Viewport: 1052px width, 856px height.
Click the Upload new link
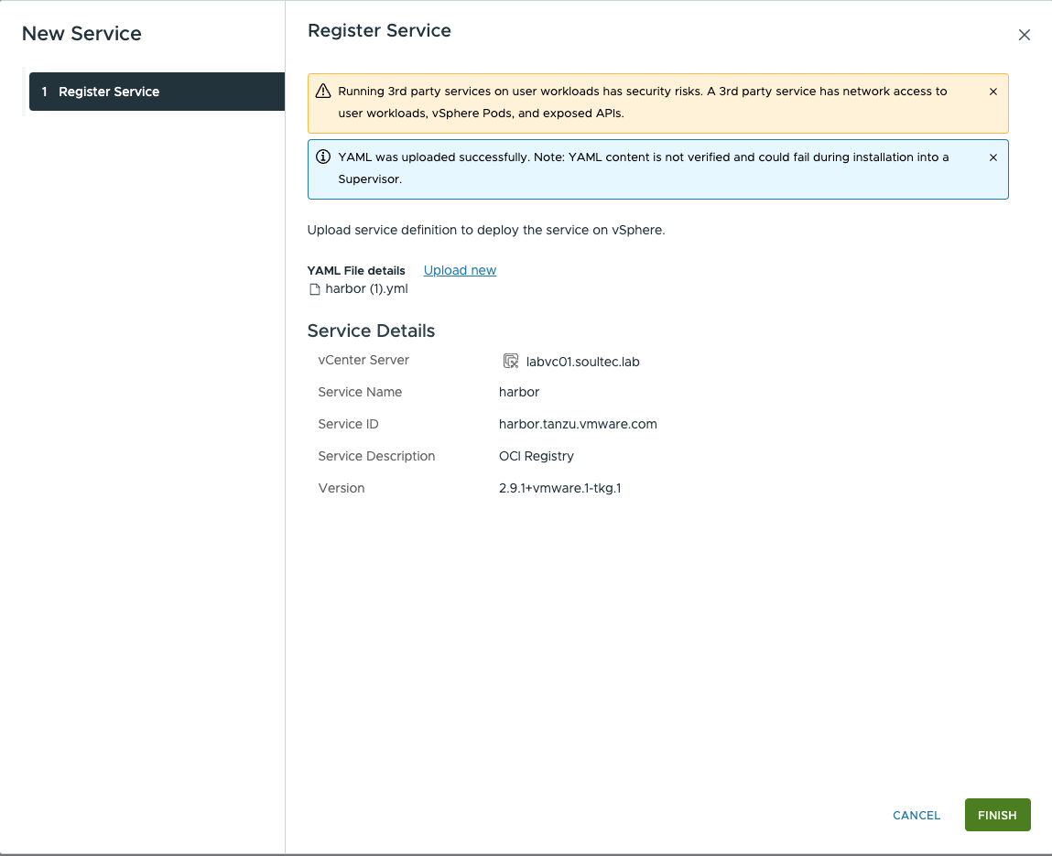pyautogui.click(x=460, y=270)
